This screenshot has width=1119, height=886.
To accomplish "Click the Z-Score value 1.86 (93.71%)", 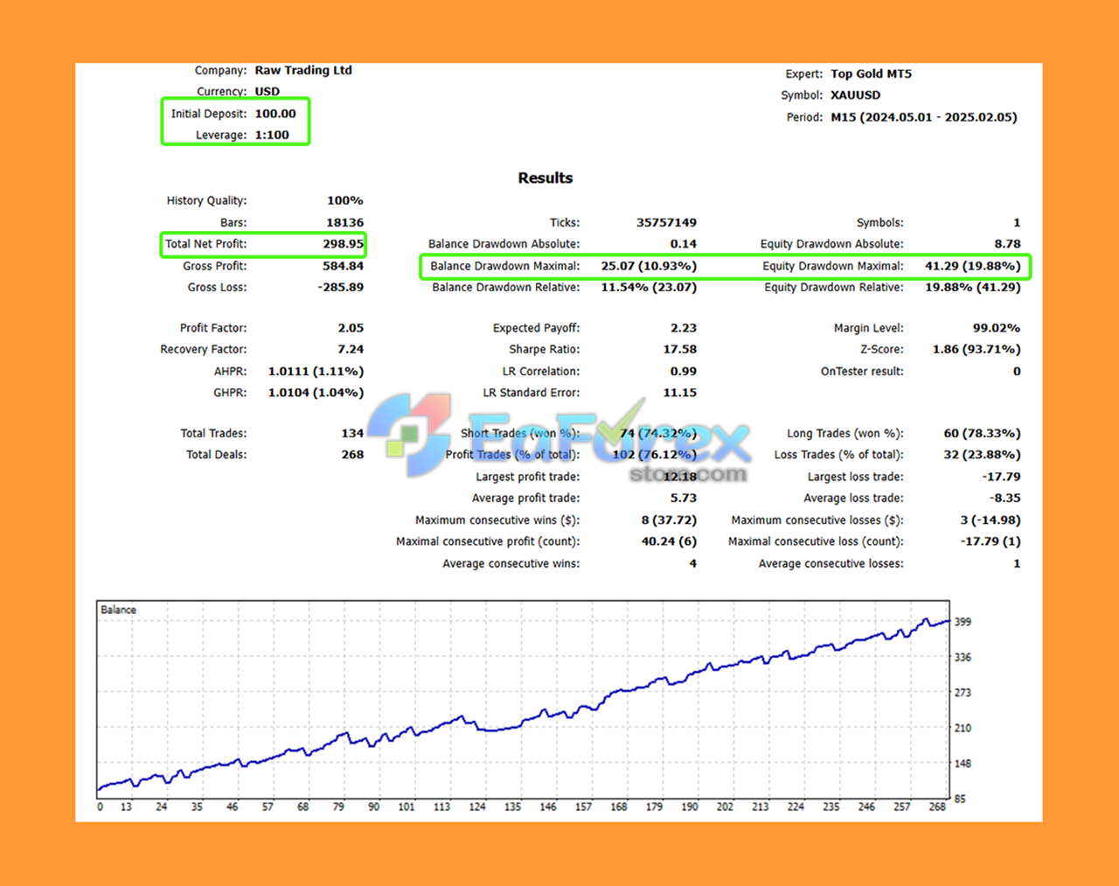I will click(x=977, y=349).
